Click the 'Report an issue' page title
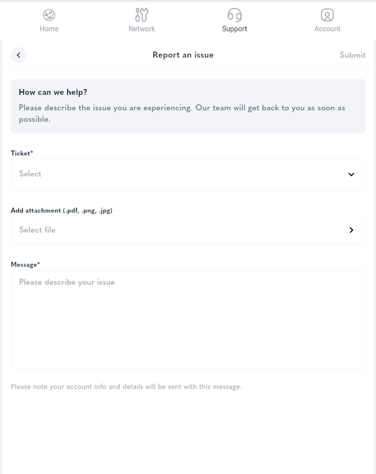This screenshot has height=474, width=376. (x=183, y=55)
